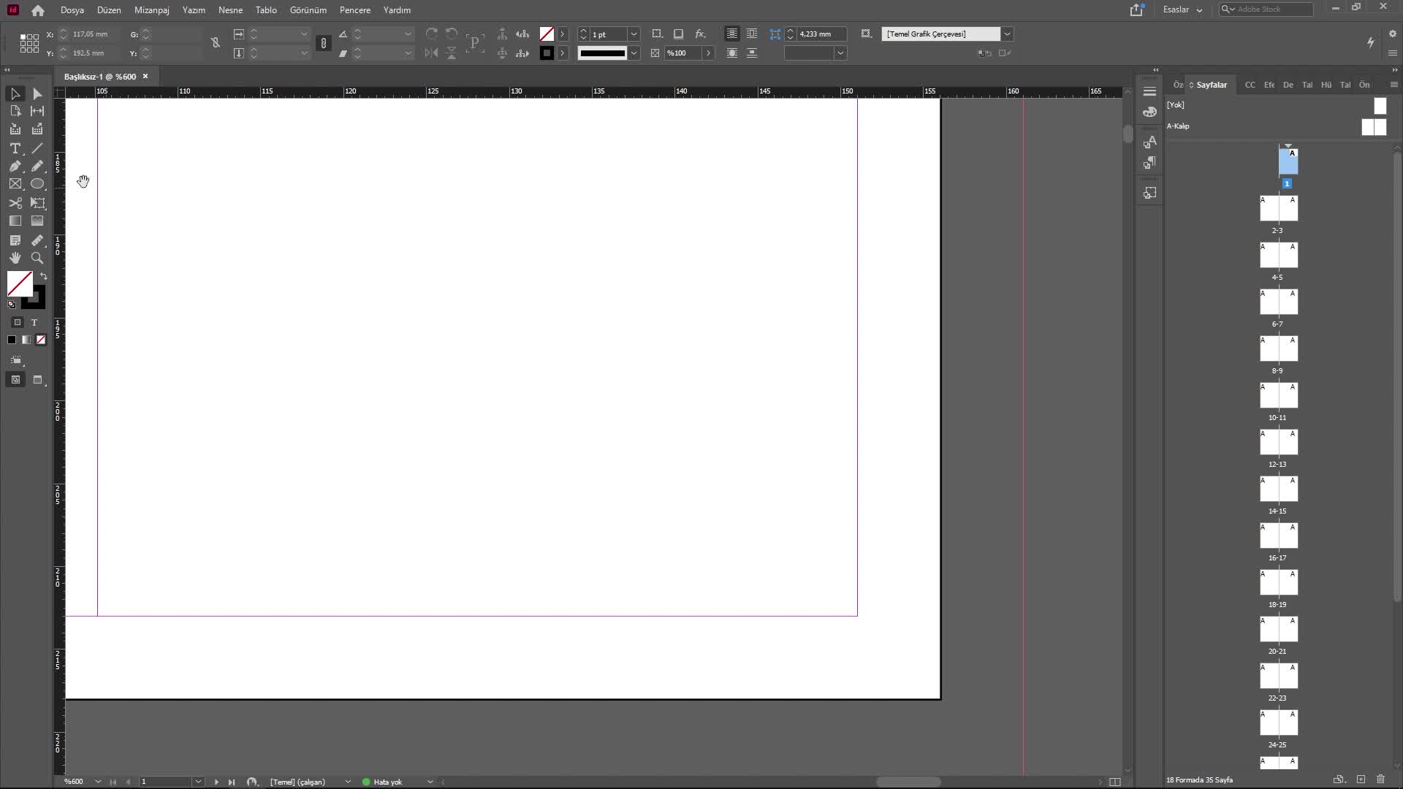Open the fx effects button

[700, 34]
